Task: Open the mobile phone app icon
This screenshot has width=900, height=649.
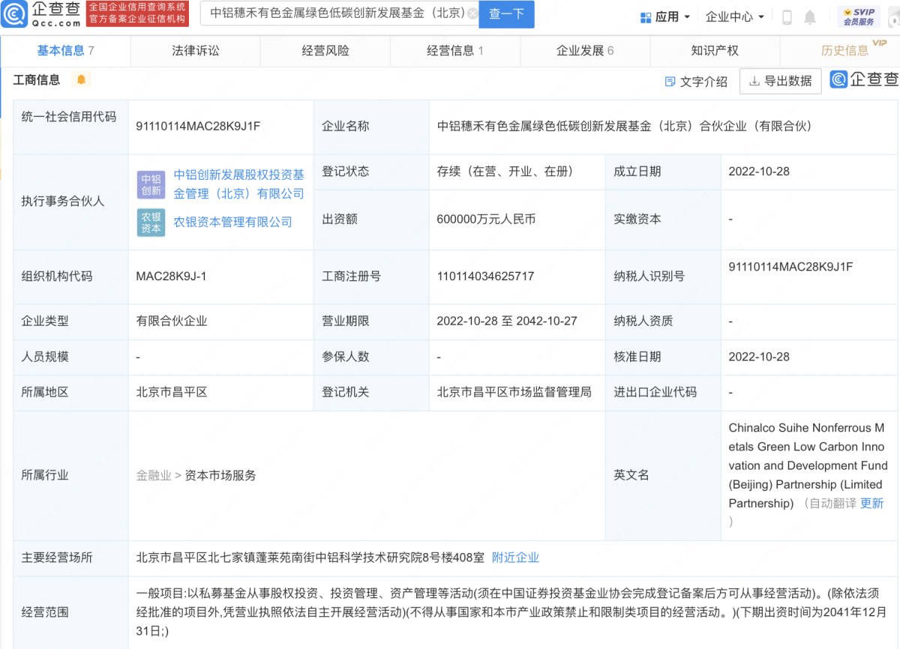Action: tap(787, 16)
